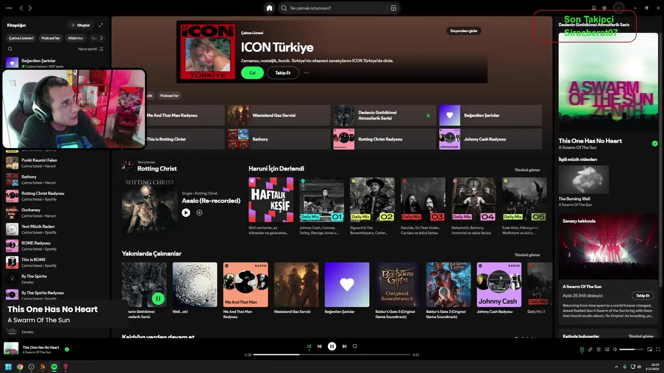Viewport: 664px width, 373px height.
Task: Toggle the Now Playing view icon
Action: pyautogui.click(x=582, y=350)
